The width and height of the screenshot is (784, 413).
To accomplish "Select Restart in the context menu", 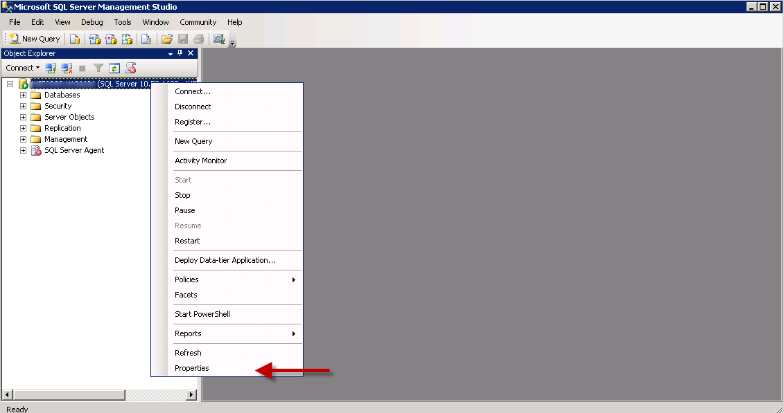I will [x=187, y=241].
